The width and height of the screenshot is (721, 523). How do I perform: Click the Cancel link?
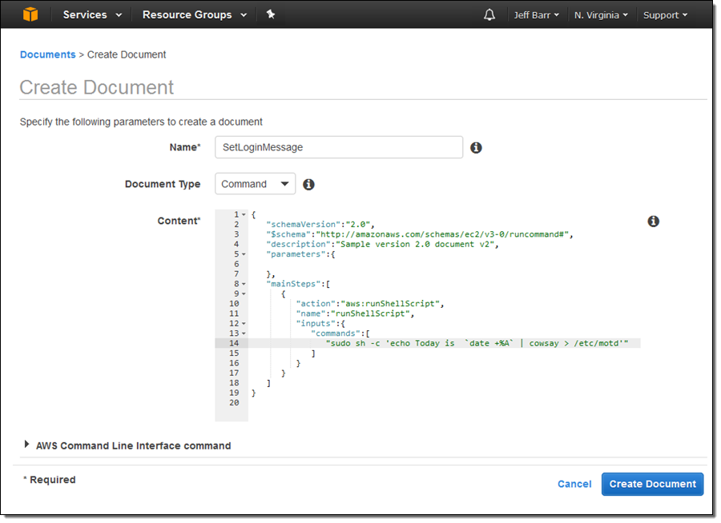tap(574, 484)
